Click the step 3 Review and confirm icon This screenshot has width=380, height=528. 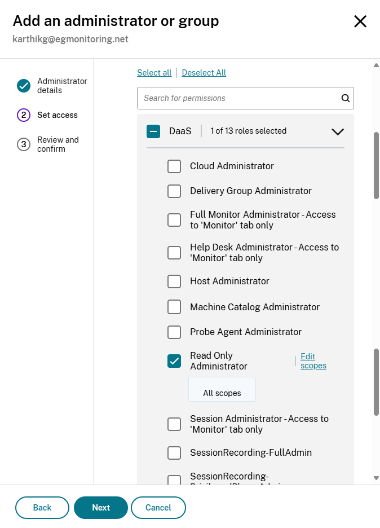24,144
